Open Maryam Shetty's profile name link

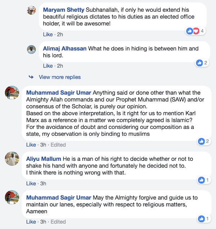[x=64, y=9]
